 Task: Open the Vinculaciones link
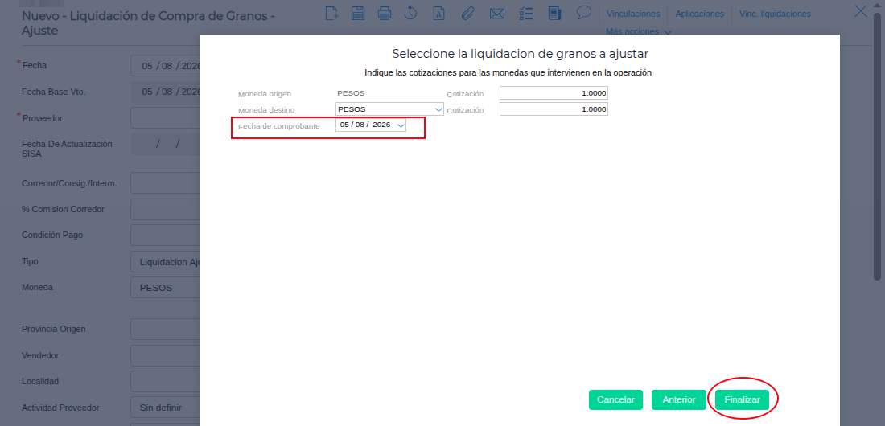(x=633, y=14)
